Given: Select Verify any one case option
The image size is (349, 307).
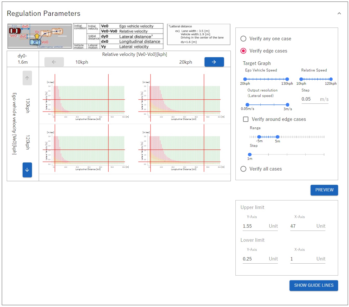Looking at the screenshot, I should (243, 39).
